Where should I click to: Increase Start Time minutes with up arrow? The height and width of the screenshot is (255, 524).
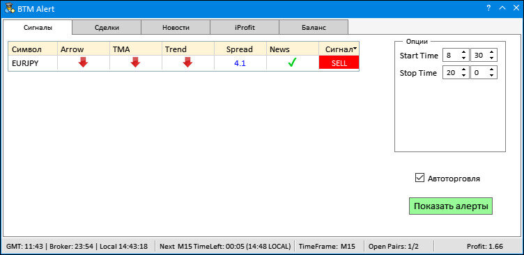click(x=491, y=52)
